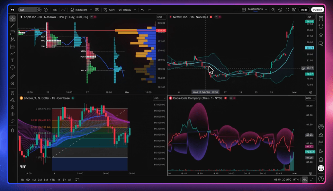This screenshot has height=191, width=333.
Task: Select the 1M date range
Action: tap(34, 179)
